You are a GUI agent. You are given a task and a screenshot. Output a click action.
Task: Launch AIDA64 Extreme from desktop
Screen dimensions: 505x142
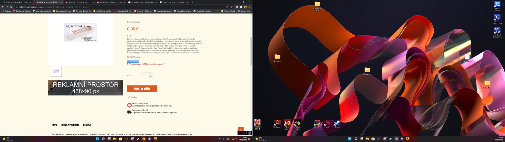287,123
